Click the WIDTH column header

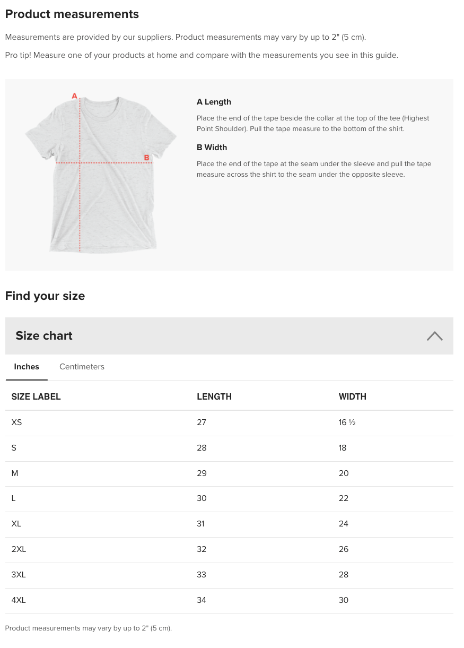pyautogui.click(x=353, y=396)
